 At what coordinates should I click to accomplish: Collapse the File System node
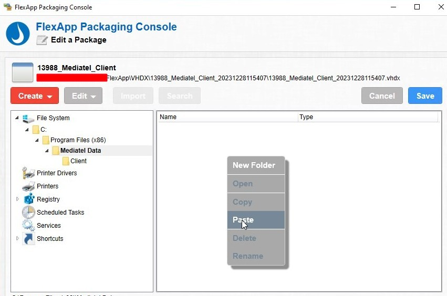pyautogui.click(x=17, y=118)
